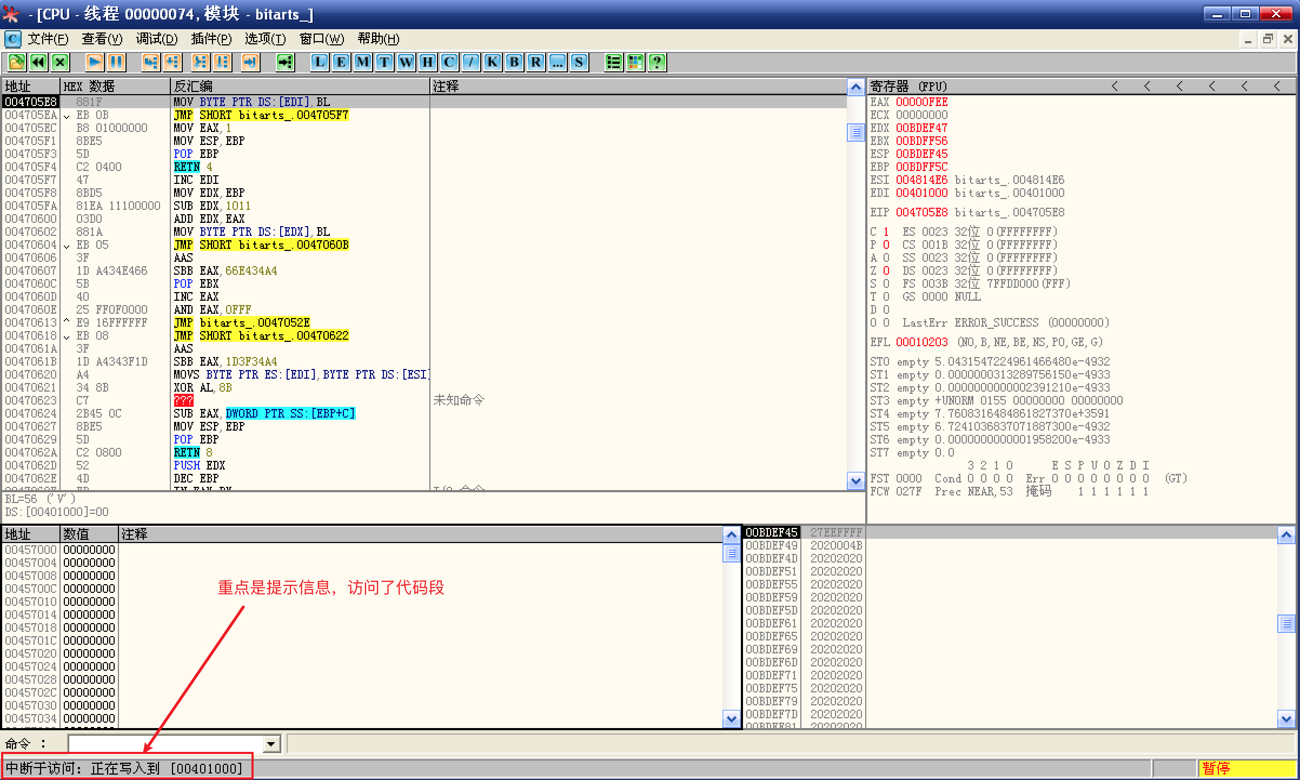Open the Log window with L button

click(320, 62)
